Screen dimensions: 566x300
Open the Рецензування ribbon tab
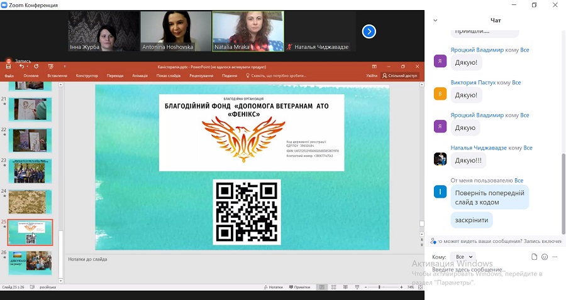click(201, 76)
